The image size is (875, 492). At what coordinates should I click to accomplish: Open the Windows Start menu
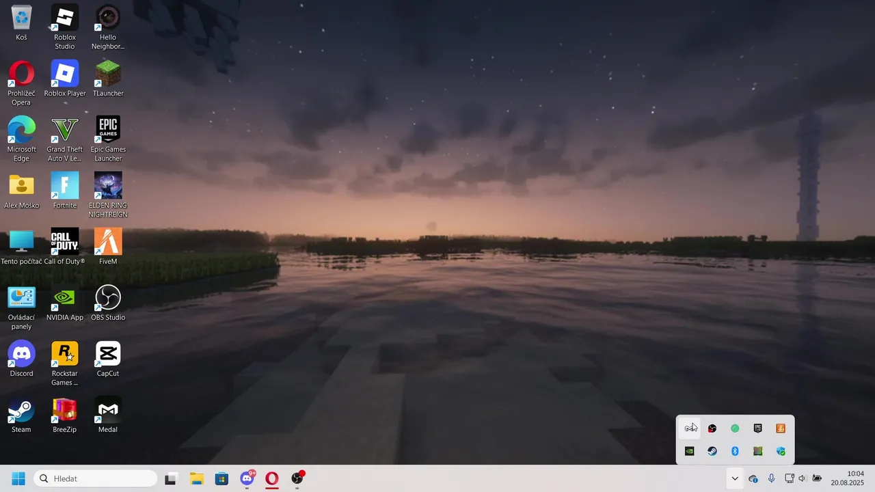18,478
